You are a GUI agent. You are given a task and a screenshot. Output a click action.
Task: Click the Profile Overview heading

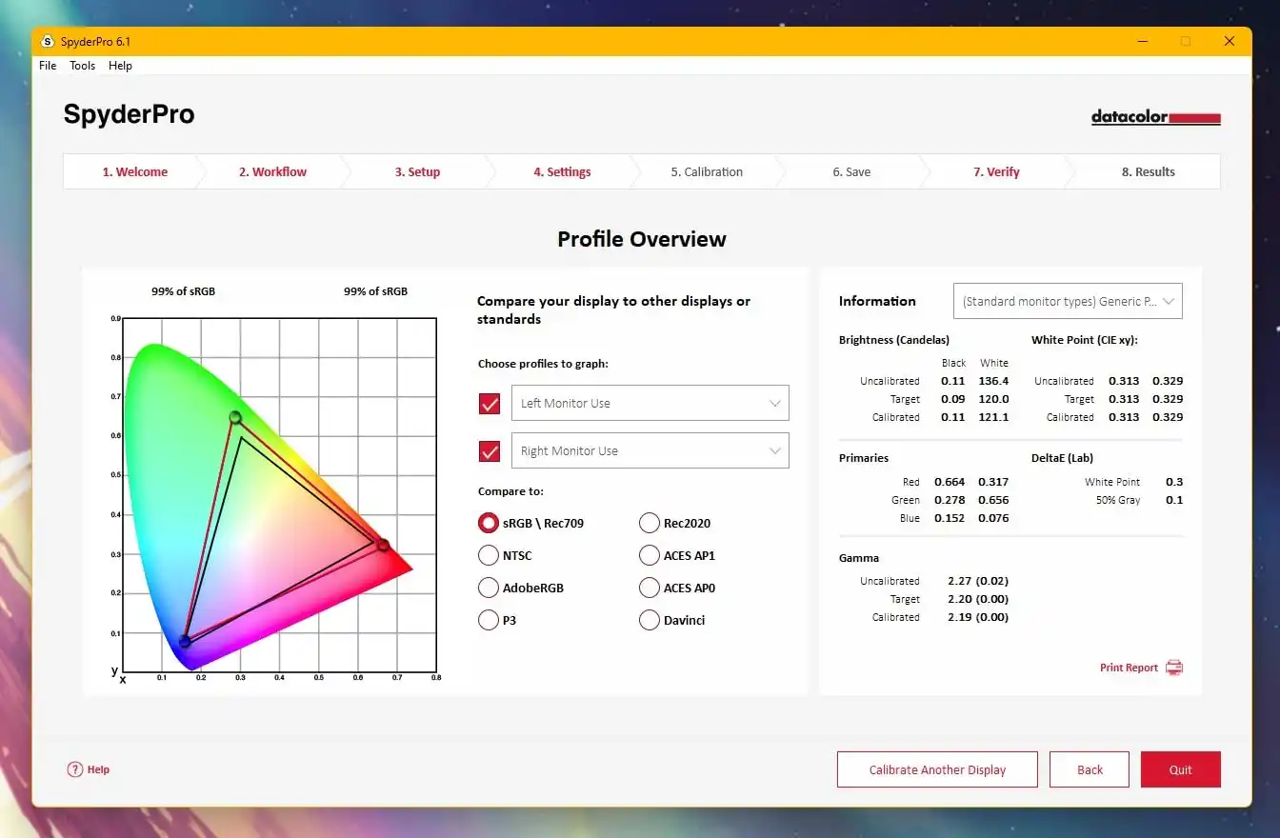[642, 239]
